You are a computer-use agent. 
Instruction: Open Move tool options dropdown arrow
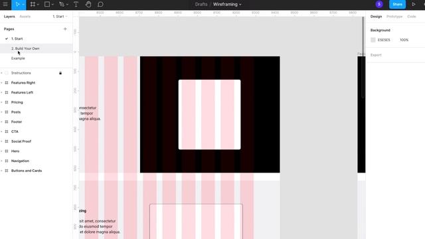[x=23, y=5]
